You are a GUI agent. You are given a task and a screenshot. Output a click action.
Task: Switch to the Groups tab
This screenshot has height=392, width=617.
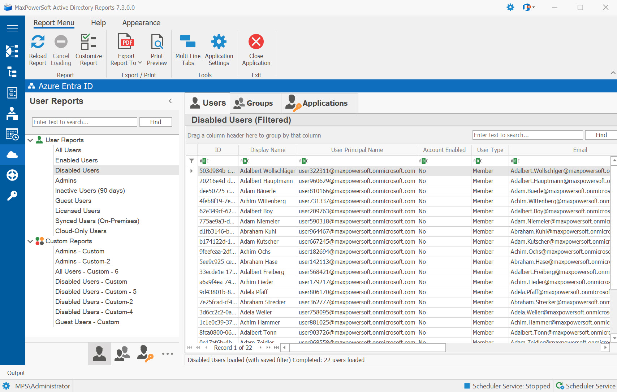coord(255,103)
